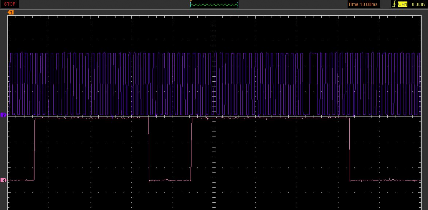
Task: Click pink trace's low level after last falling edge
Action: (385, 180)
